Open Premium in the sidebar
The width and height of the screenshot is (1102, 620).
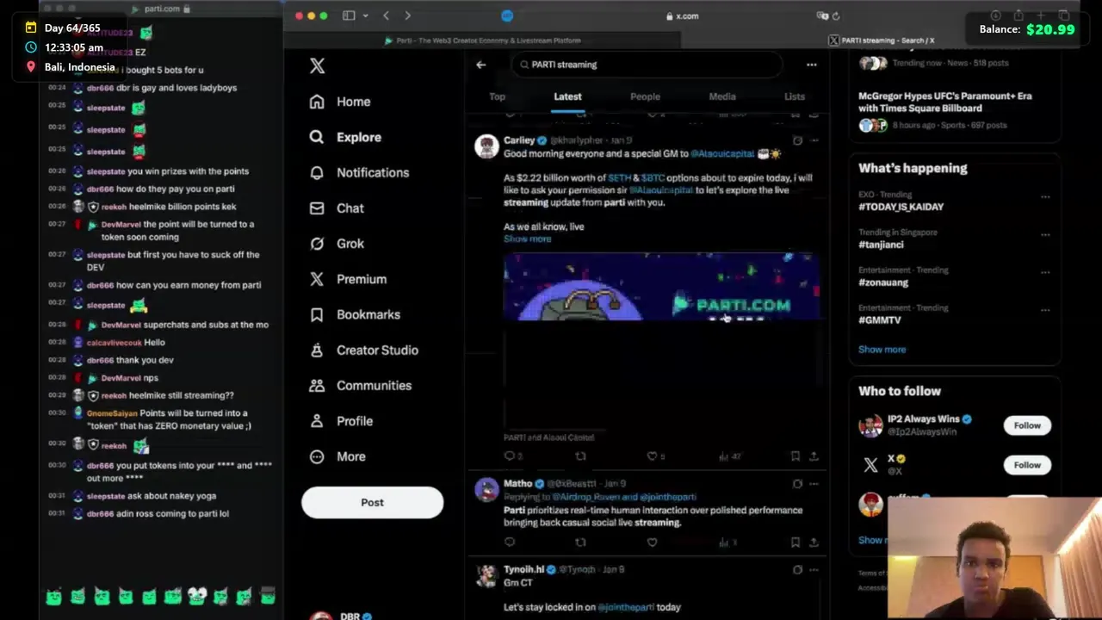[348, 279]
